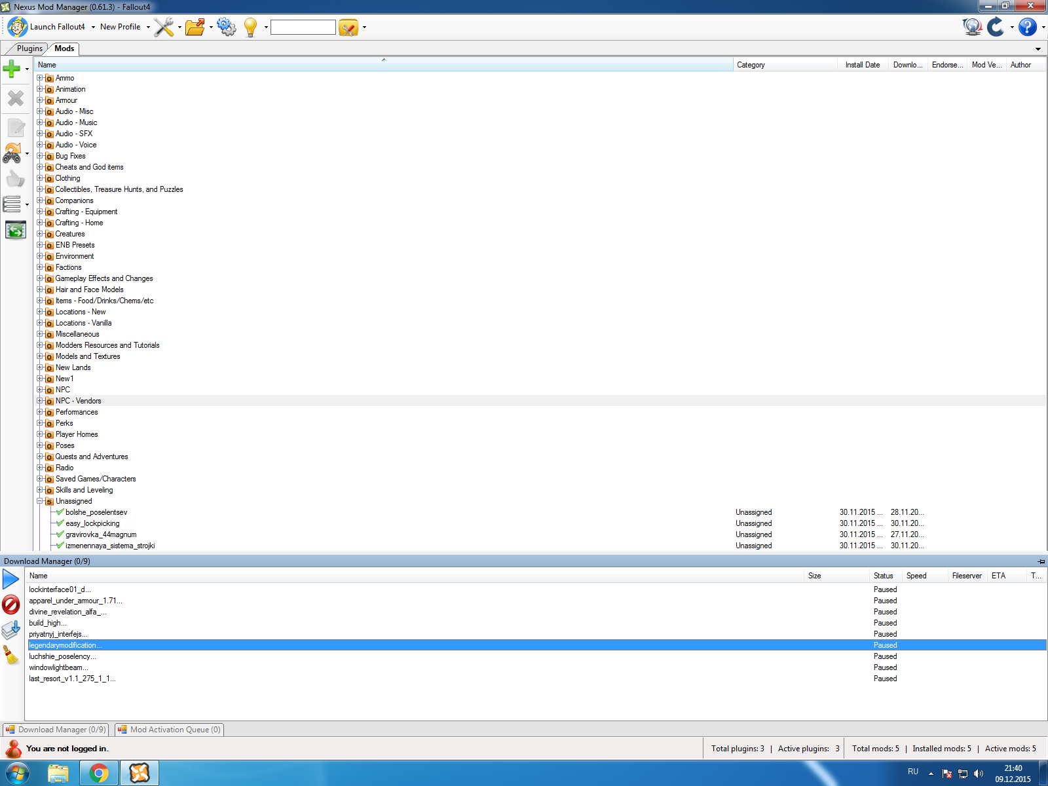Click the yellow note edit icon
Viewport: 1048px width, 786px height.
click(x=348, y=27)
